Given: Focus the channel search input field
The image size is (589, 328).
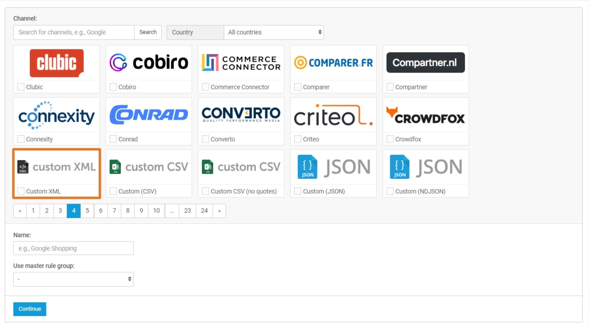Looking at the screenshot, I should click(x=74, y=32).
